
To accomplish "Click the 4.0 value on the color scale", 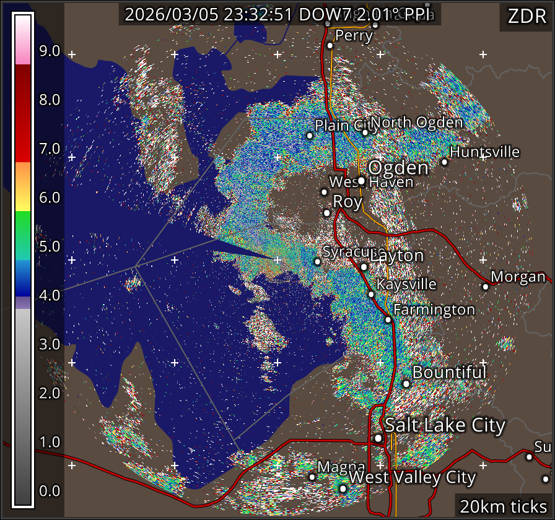I will point(50,295).
